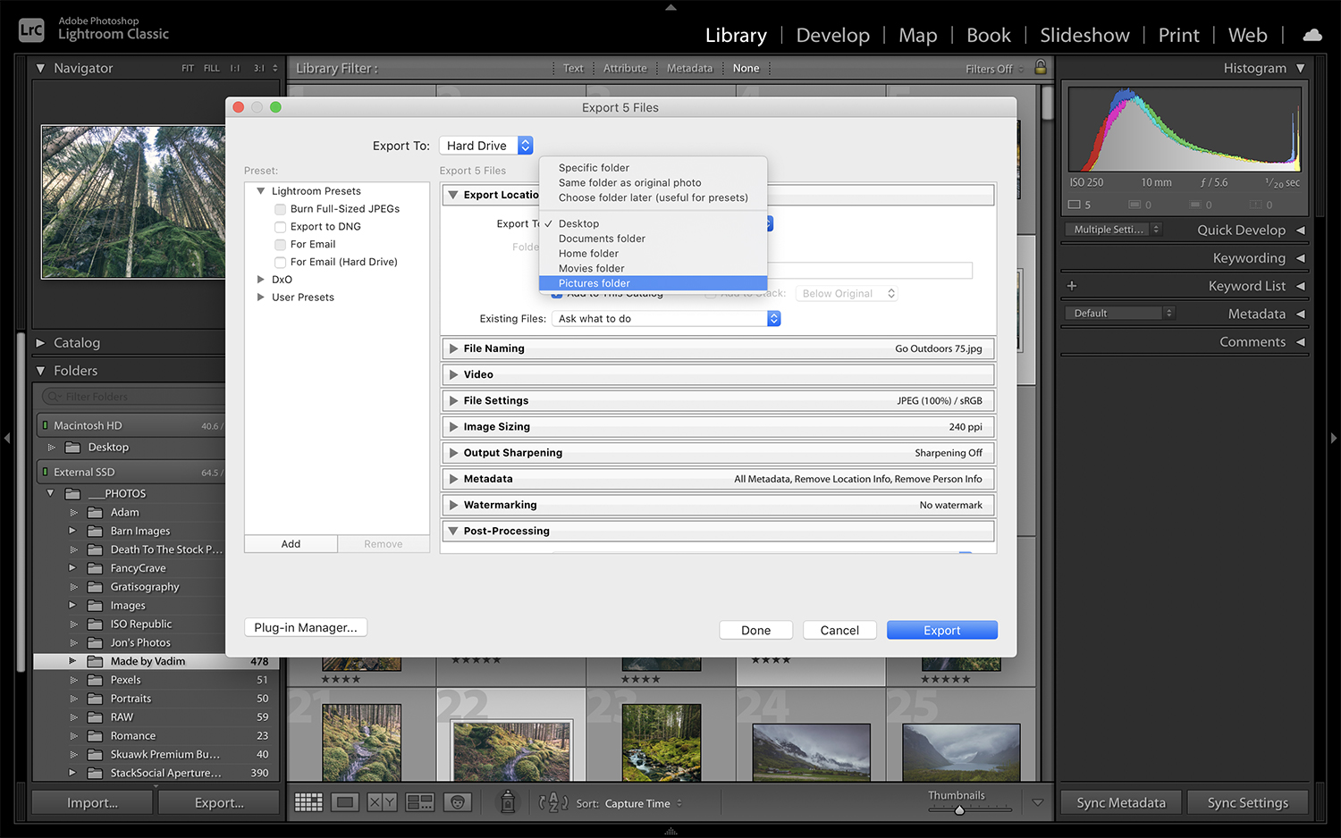Click Add preset button

291,544
